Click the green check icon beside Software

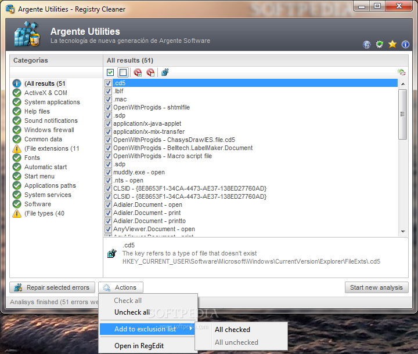point(17,204)
